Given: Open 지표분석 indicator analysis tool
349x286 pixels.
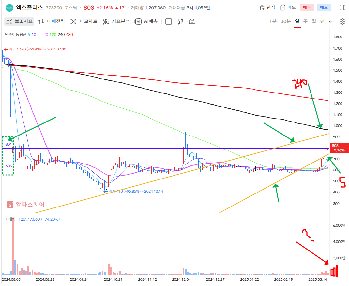Looking at the screenshot, I should [116, 21].
